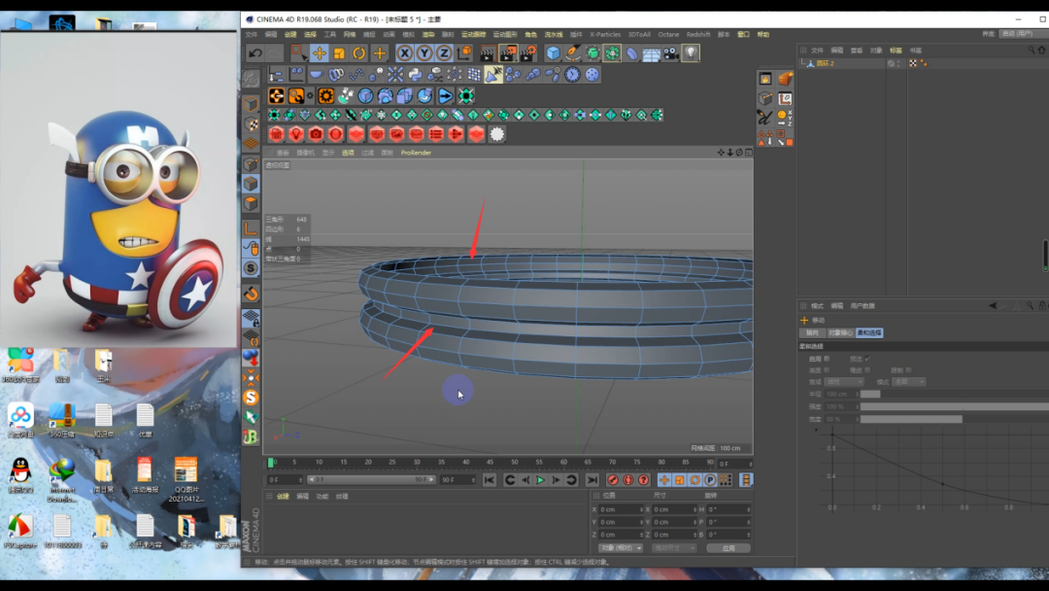
Task: Toggle the Y axis lock
Action: [x=424, y=52]
